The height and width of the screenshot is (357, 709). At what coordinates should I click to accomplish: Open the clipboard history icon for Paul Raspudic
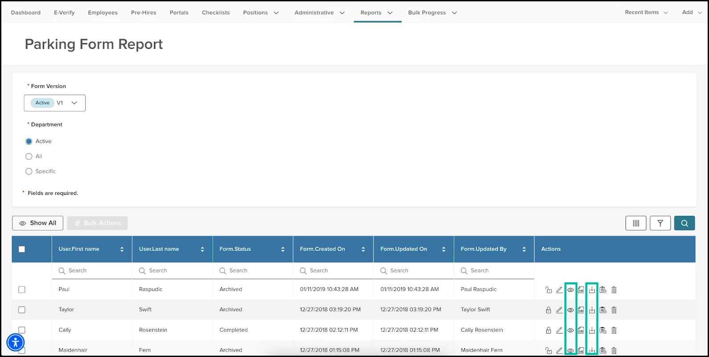pyautogui.click(x=603, y=290)
